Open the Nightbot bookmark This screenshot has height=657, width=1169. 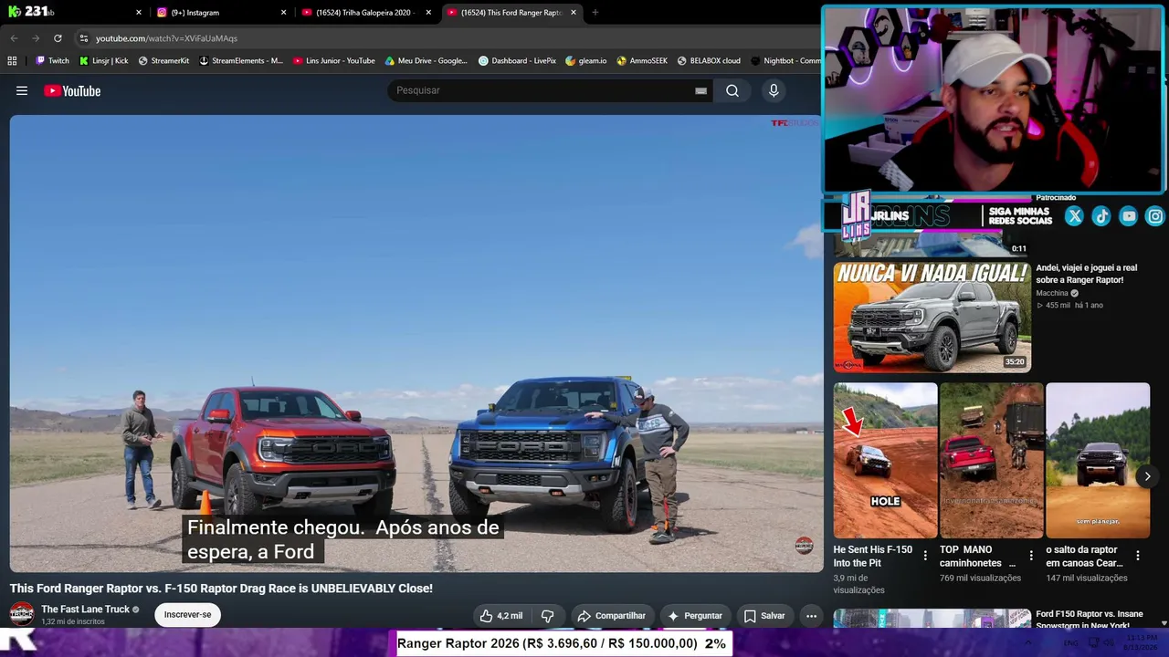tap(785, 61)
